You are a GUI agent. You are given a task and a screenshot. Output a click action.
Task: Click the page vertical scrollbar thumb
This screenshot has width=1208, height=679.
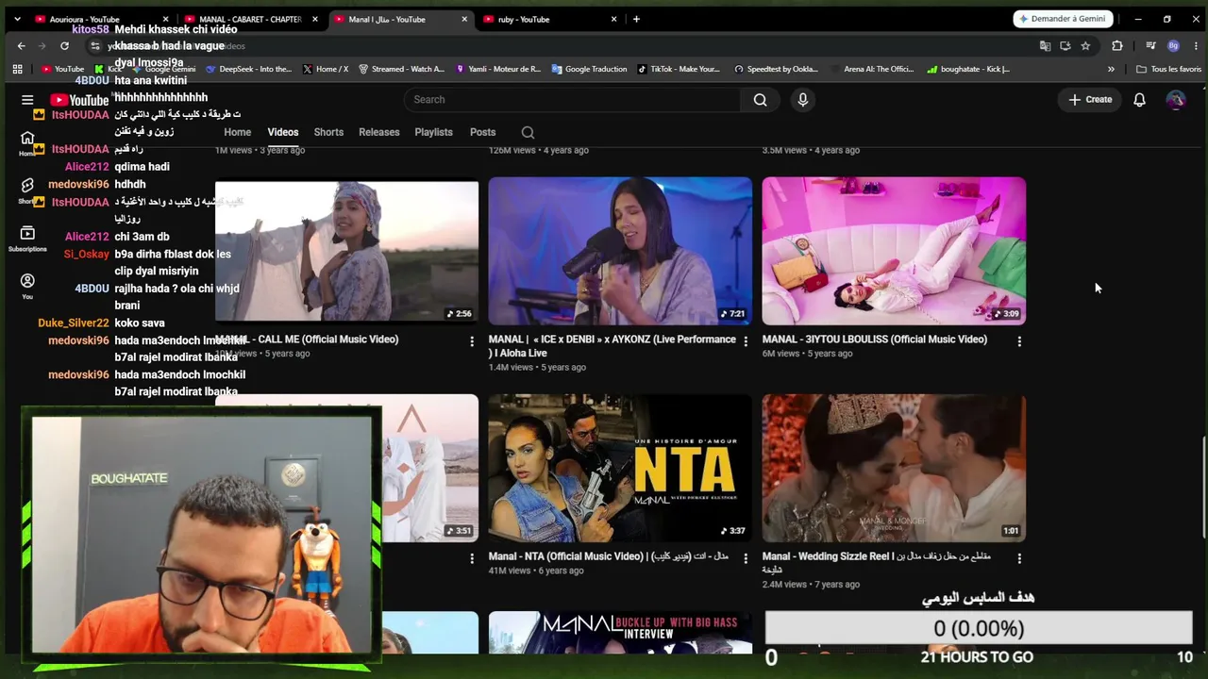click(1203, 489)
